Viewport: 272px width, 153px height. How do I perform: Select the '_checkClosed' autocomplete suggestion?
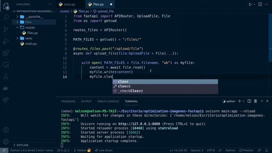click(x=165, y=91)
